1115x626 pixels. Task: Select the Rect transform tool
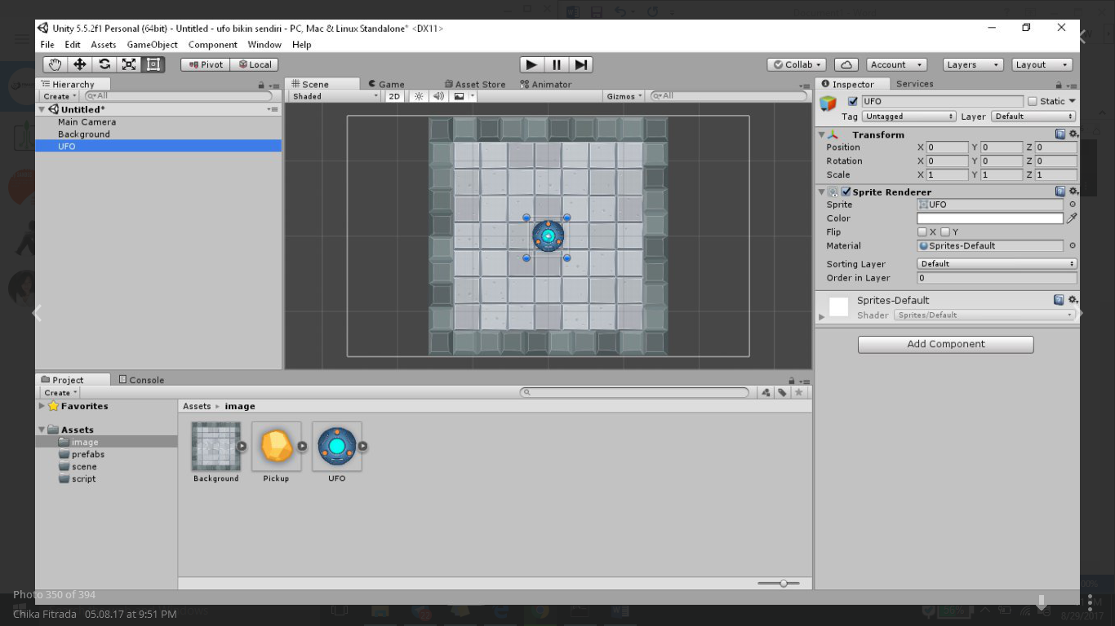coord(153,64)
